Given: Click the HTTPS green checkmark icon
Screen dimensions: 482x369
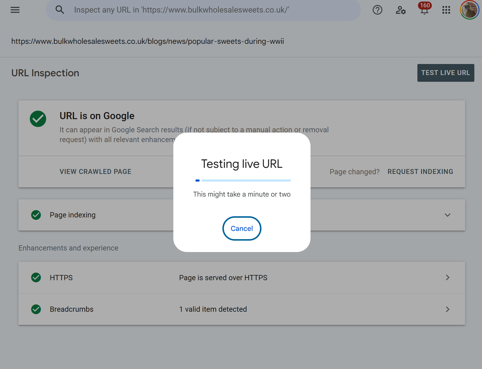Looking at the screenshot, I should click(36, 277).
